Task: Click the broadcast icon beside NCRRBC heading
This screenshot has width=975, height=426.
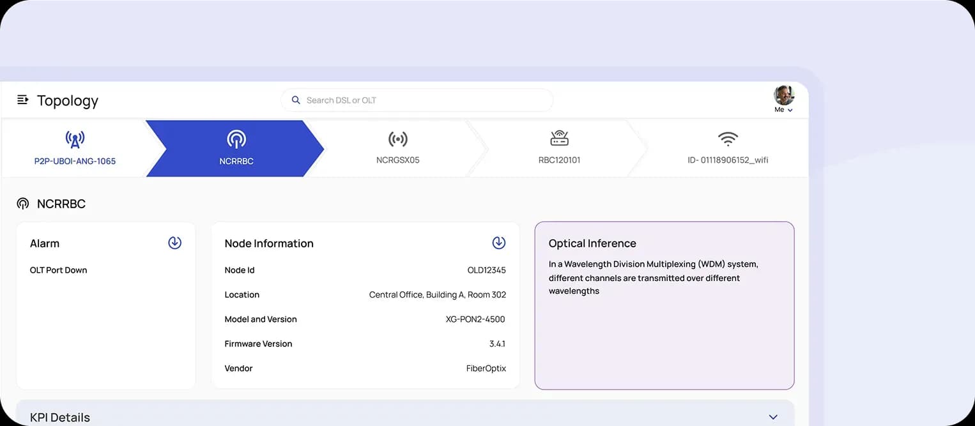Action: point(22,204)
